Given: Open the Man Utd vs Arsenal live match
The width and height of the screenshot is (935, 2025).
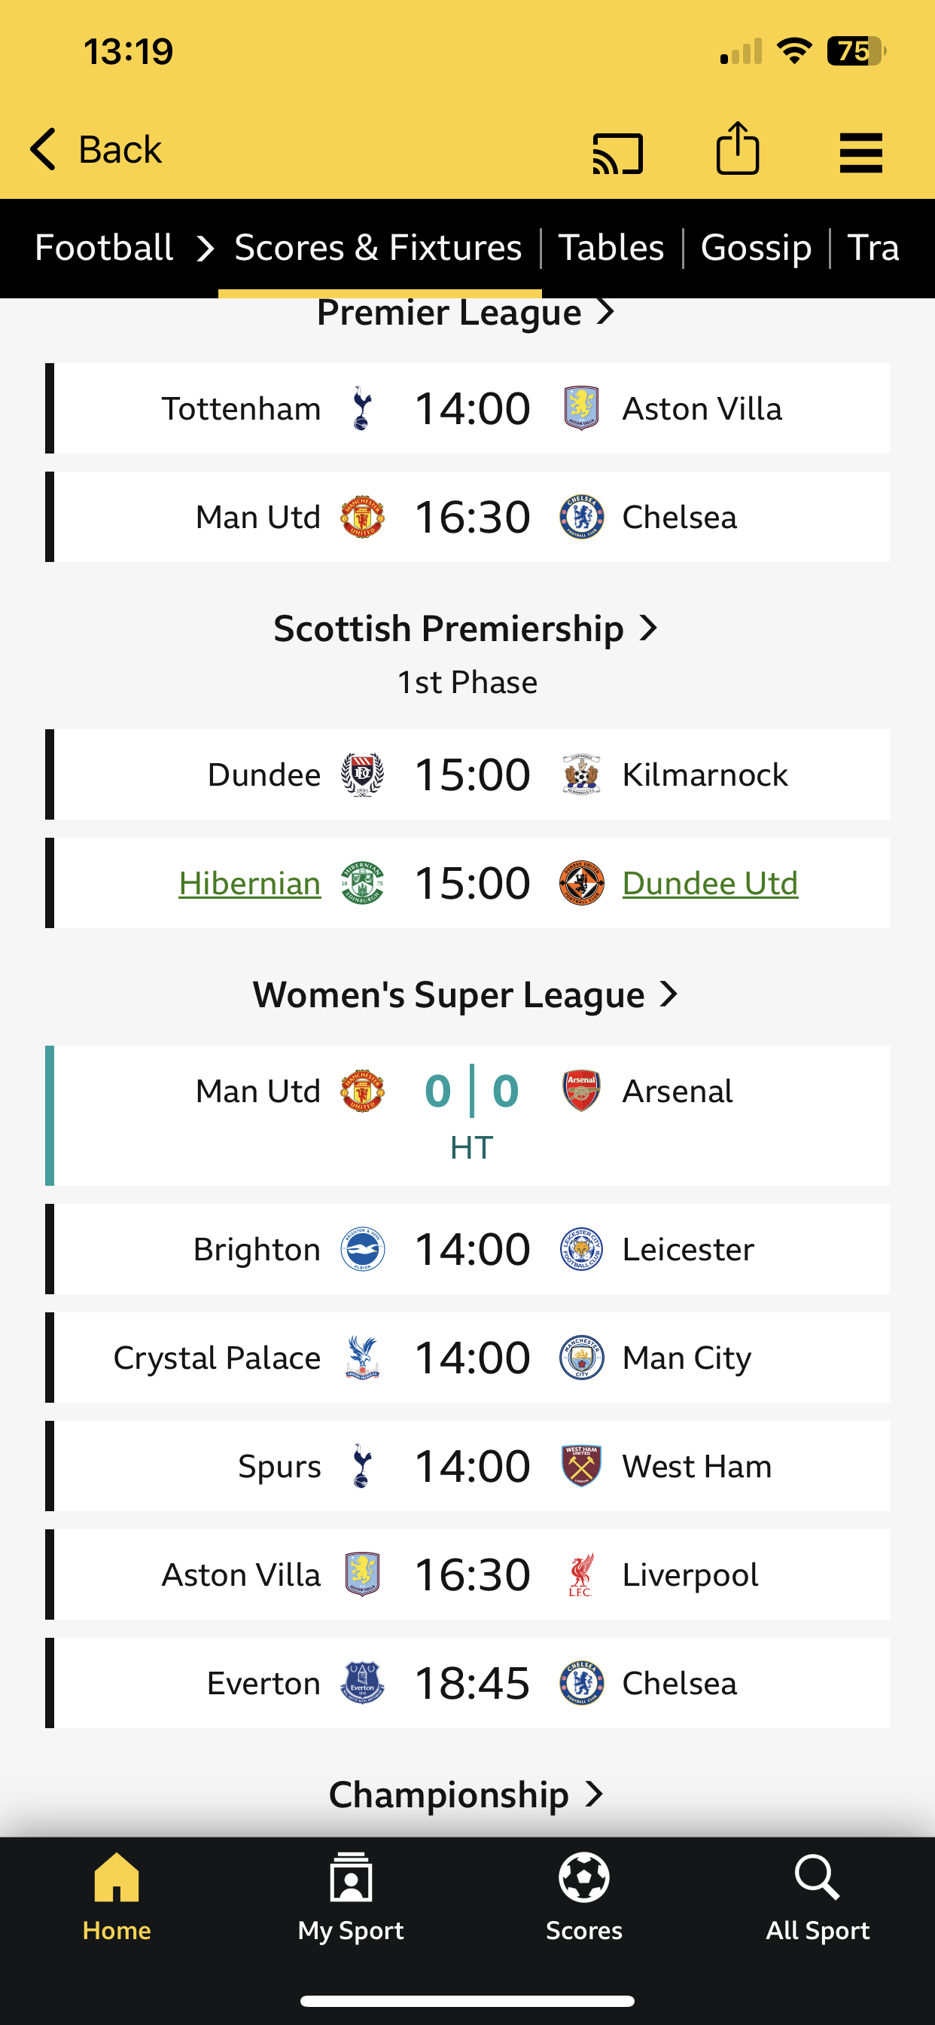Looking at the screenshot, I should click(471, 1114).
